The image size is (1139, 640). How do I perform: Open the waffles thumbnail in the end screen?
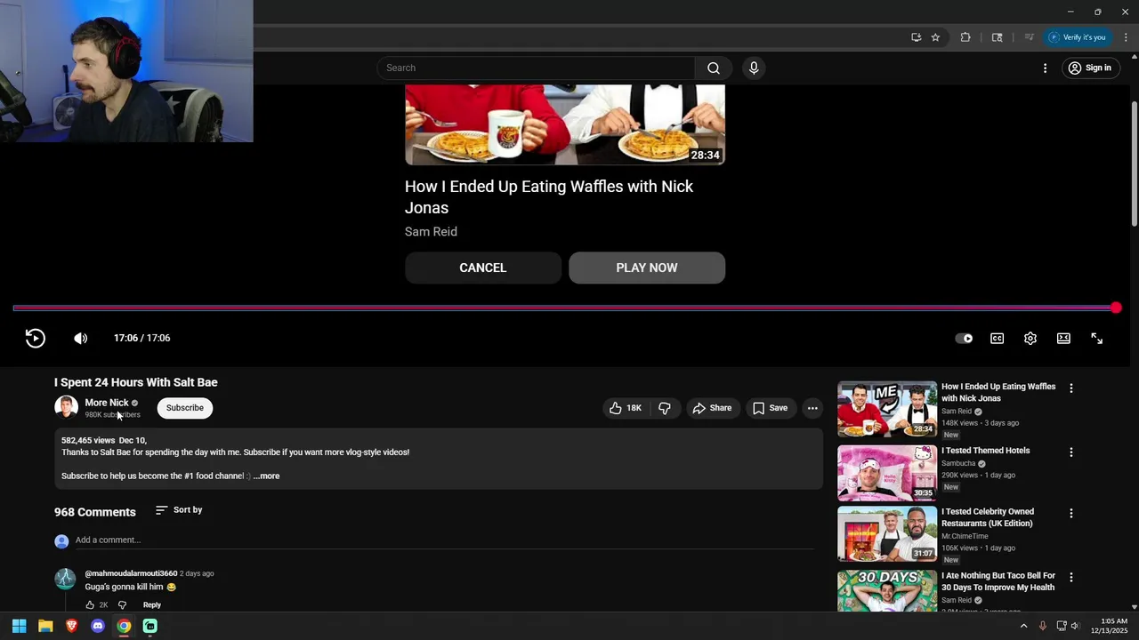click(565, 124)
